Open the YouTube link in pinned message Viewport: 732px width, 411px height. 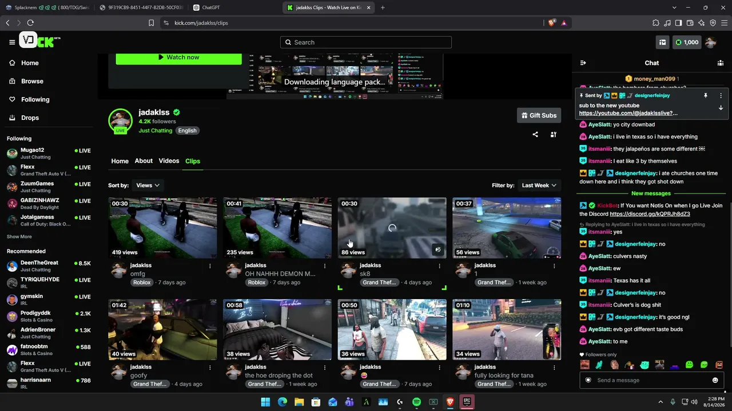tap(628, 113)
